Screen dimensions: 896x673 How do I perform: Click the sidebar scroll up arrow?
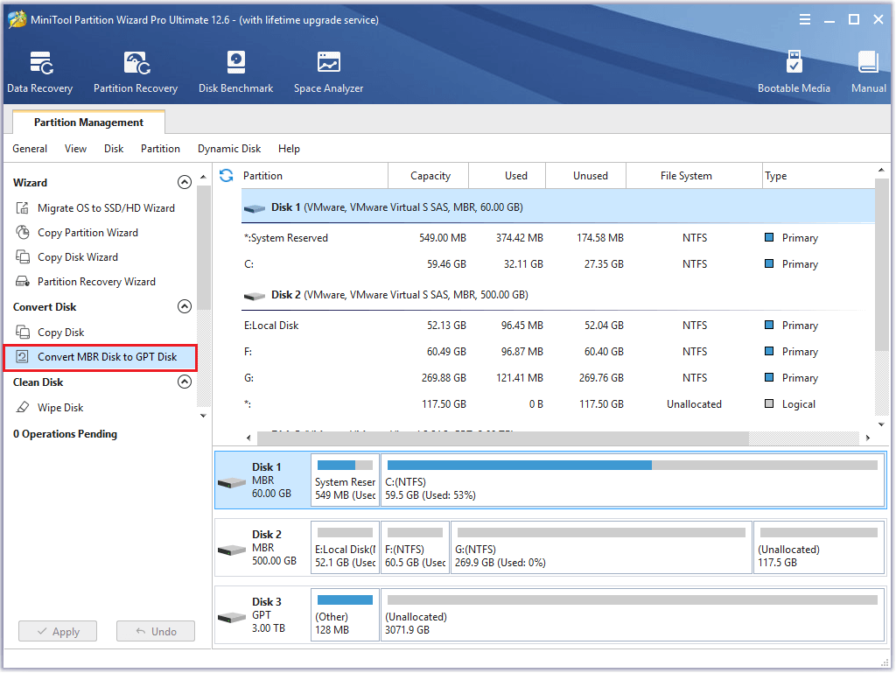click(203, 178)
